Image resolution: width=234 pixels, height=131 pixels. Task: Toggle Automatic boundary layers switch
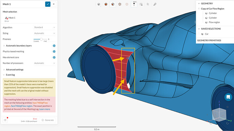pos(54,46)
